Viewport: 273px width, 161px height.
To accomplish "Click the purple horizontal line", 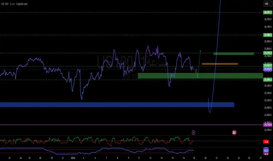I will coord(88,125).
